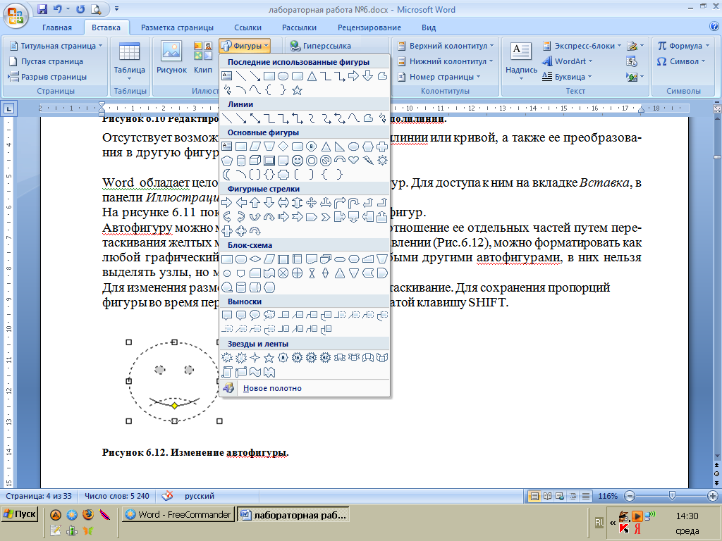Viewport: 722px width, 541px height.
Task: Choose the oval callout in Выноски
Action: click(x=255, y=315)
